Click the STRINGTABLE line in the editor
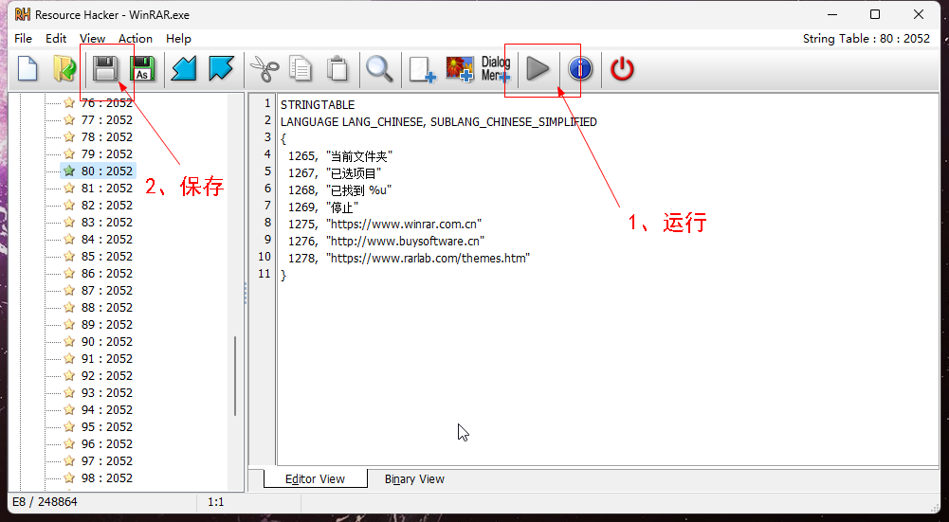The width and height of the screenshot is (949, 522). pyautogui.click(x=318, y=104)
